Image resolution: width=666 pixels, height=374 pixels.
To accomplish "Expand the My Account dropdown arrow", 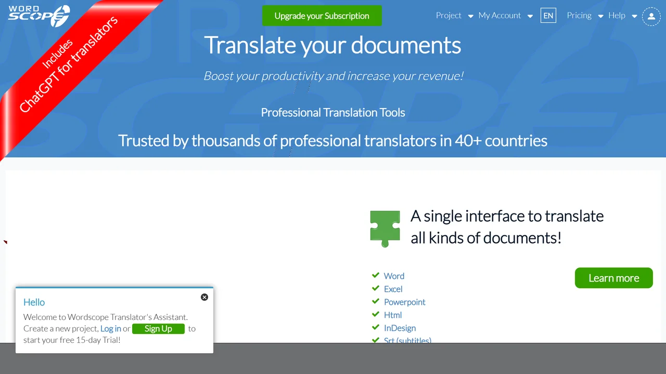I will 530,16.
